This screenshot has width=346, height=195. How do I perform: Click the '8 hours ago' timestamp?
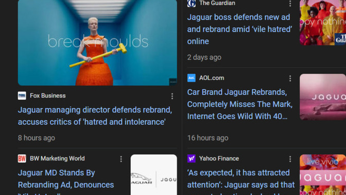pyautogui.click(x=37, y=138)
